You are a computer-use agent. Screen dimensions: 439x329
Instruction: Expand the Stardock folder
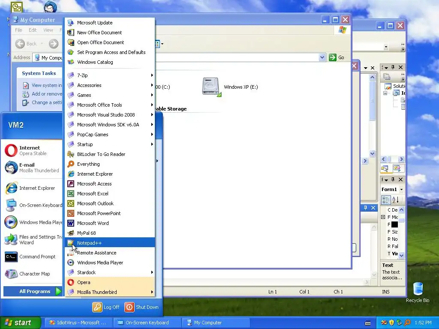point(110,272)
